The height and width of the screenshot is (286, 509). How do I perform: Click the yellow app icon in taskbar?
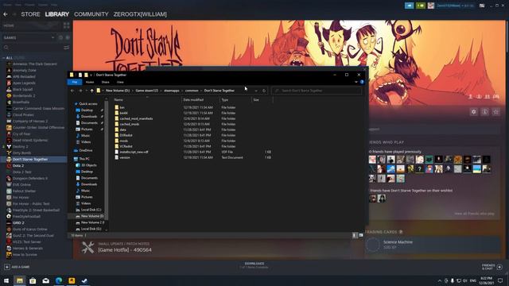pos(72,280)
